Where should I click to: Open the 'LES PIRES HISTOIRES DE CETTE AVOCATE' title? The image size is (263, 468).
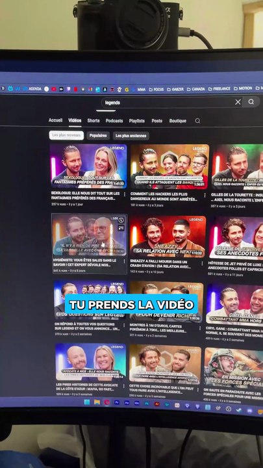pyautogui.click(x=86, y=387)
